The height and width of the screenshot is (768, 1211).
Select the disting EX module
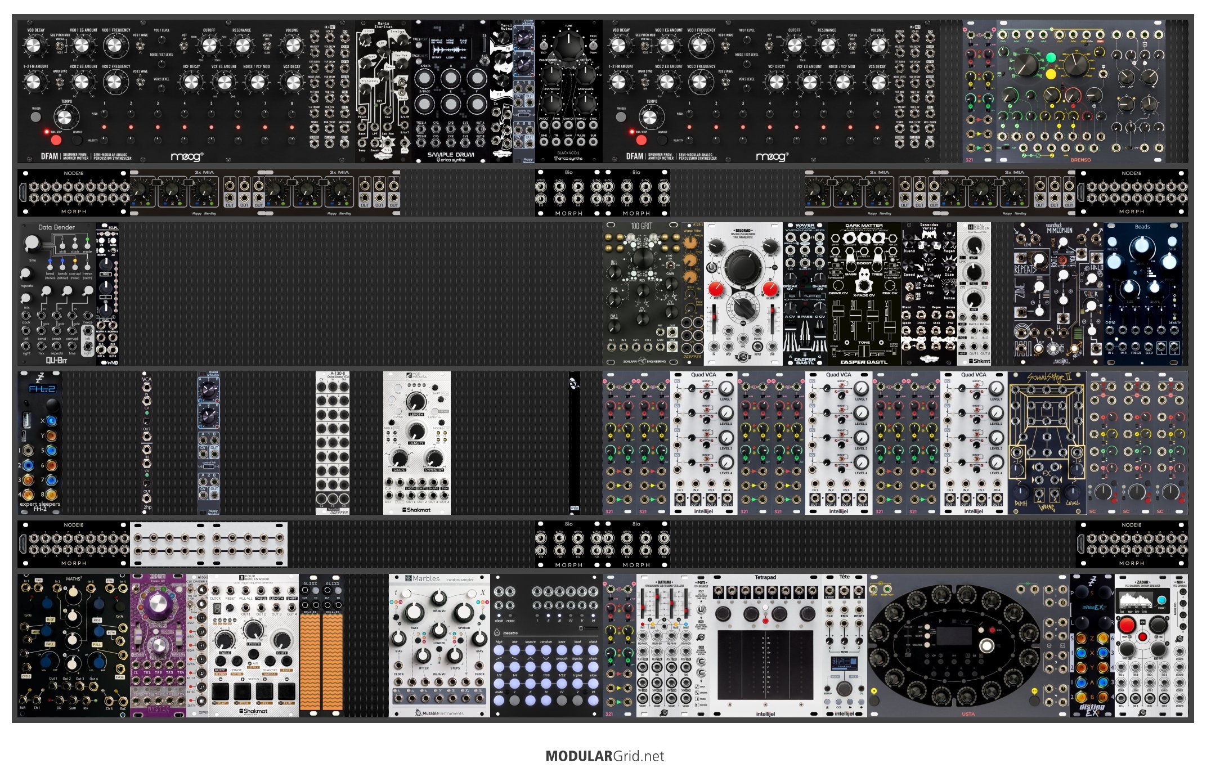click(1092, 645)
